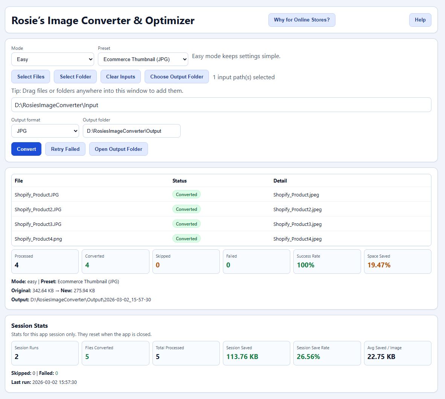Viewport: 445px width, 399px height.
Task: Click the '1 input path(s) selected' text
Action: (x=244, y=77)
